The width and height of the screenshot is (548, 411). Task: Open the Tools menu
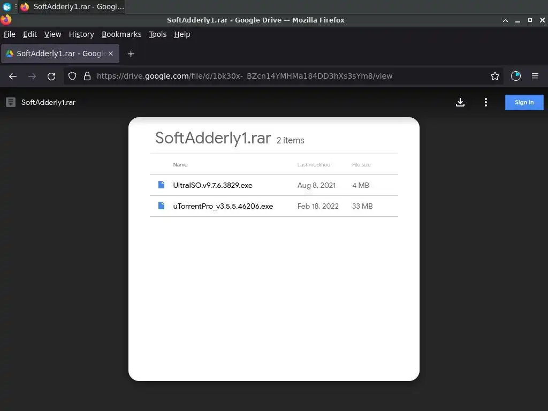(x=158, y=34)
